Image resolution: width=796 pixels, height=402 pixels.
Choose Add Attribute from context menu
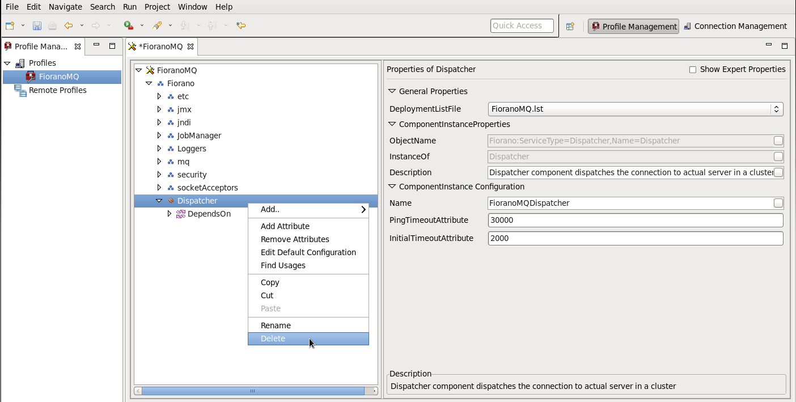coord(308,226)
